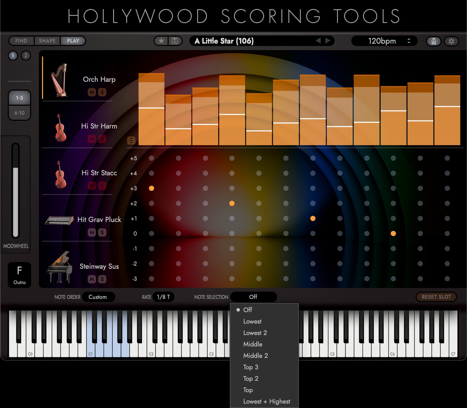Image resolution: width=467 pixels, height=408 pixels.
Task: Click the keyboard display icon beside the gear
Action: point(434,41)
